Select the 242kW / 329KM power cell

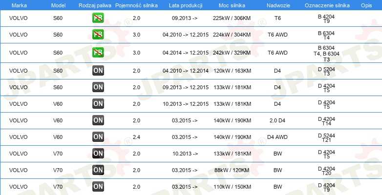click(232, 53)
